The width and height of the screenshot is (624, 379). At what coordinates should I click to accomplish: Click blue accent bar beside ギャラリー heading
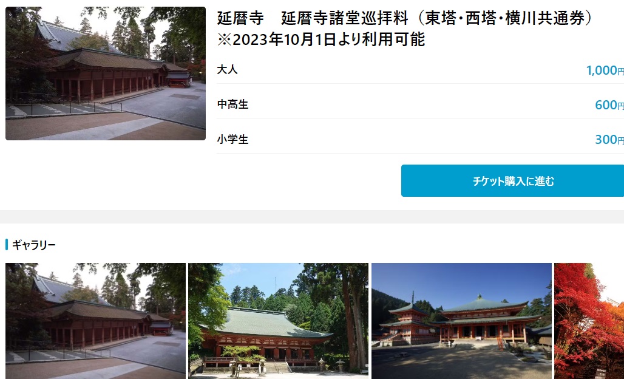pos(7,244)
